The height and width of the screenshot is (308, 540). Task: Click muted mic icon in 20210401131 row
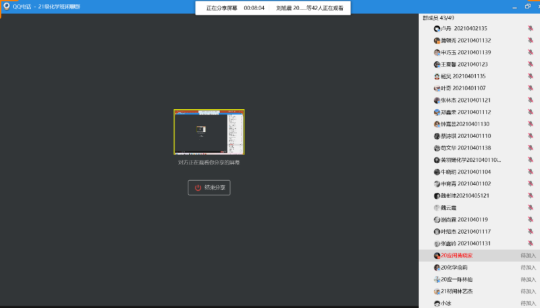click(531, 243)
